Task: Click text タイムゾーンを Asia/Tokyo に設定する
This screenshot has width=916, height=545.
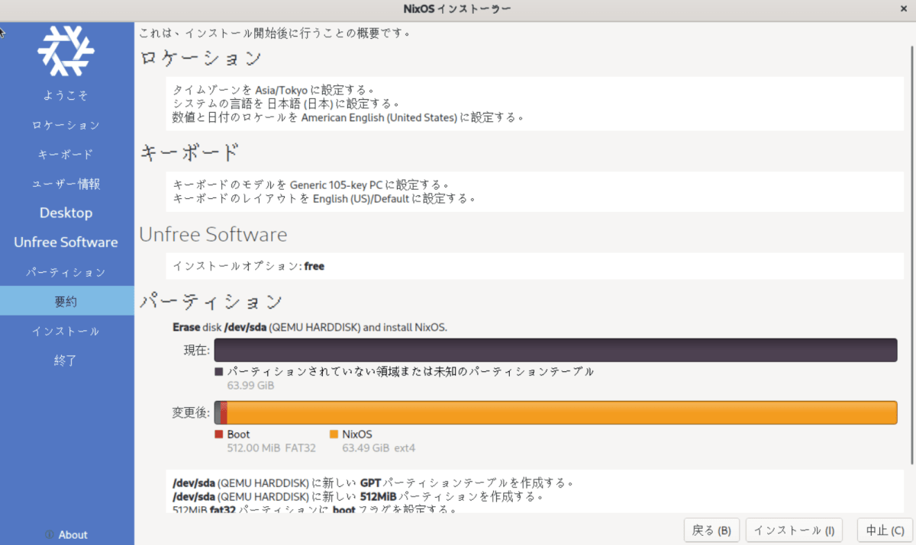Action: pos(273,89)
